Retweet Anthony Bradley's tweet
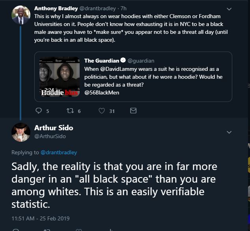The image size is (250, 231). [70, 111]
